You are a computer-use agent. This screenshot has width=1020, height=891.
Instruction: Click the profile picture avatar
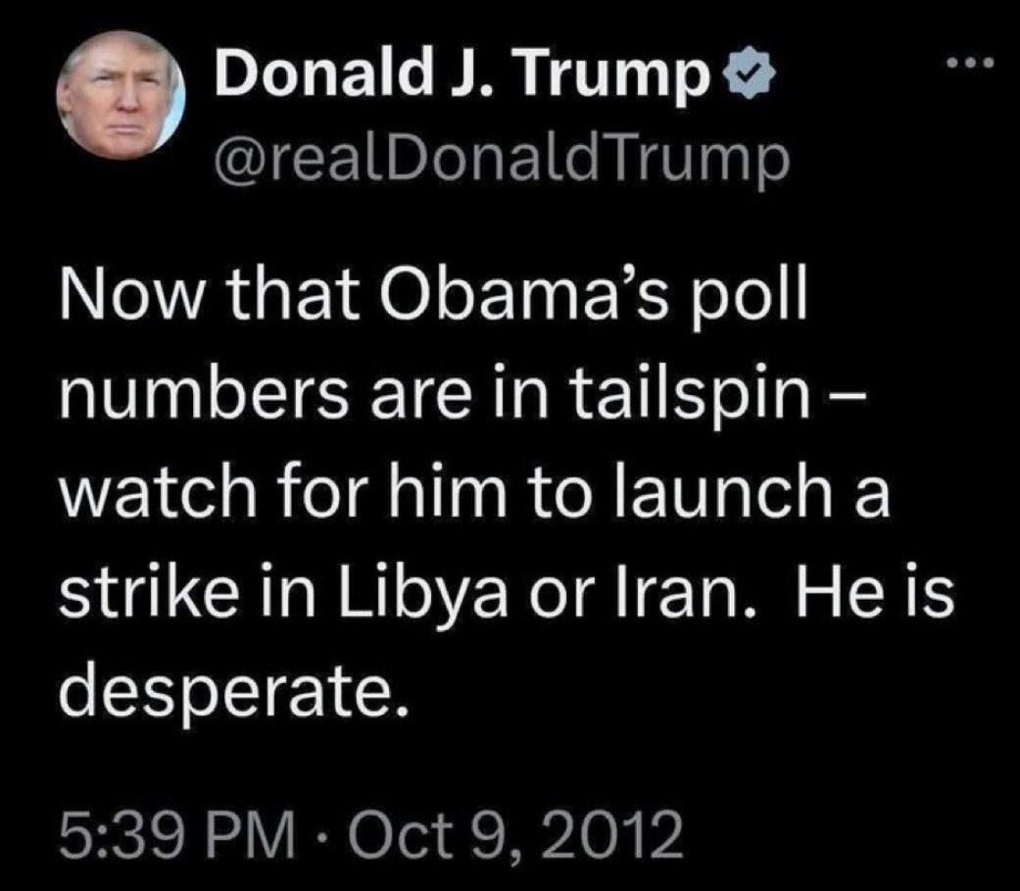pyautogui.click(x=121, y=94)
